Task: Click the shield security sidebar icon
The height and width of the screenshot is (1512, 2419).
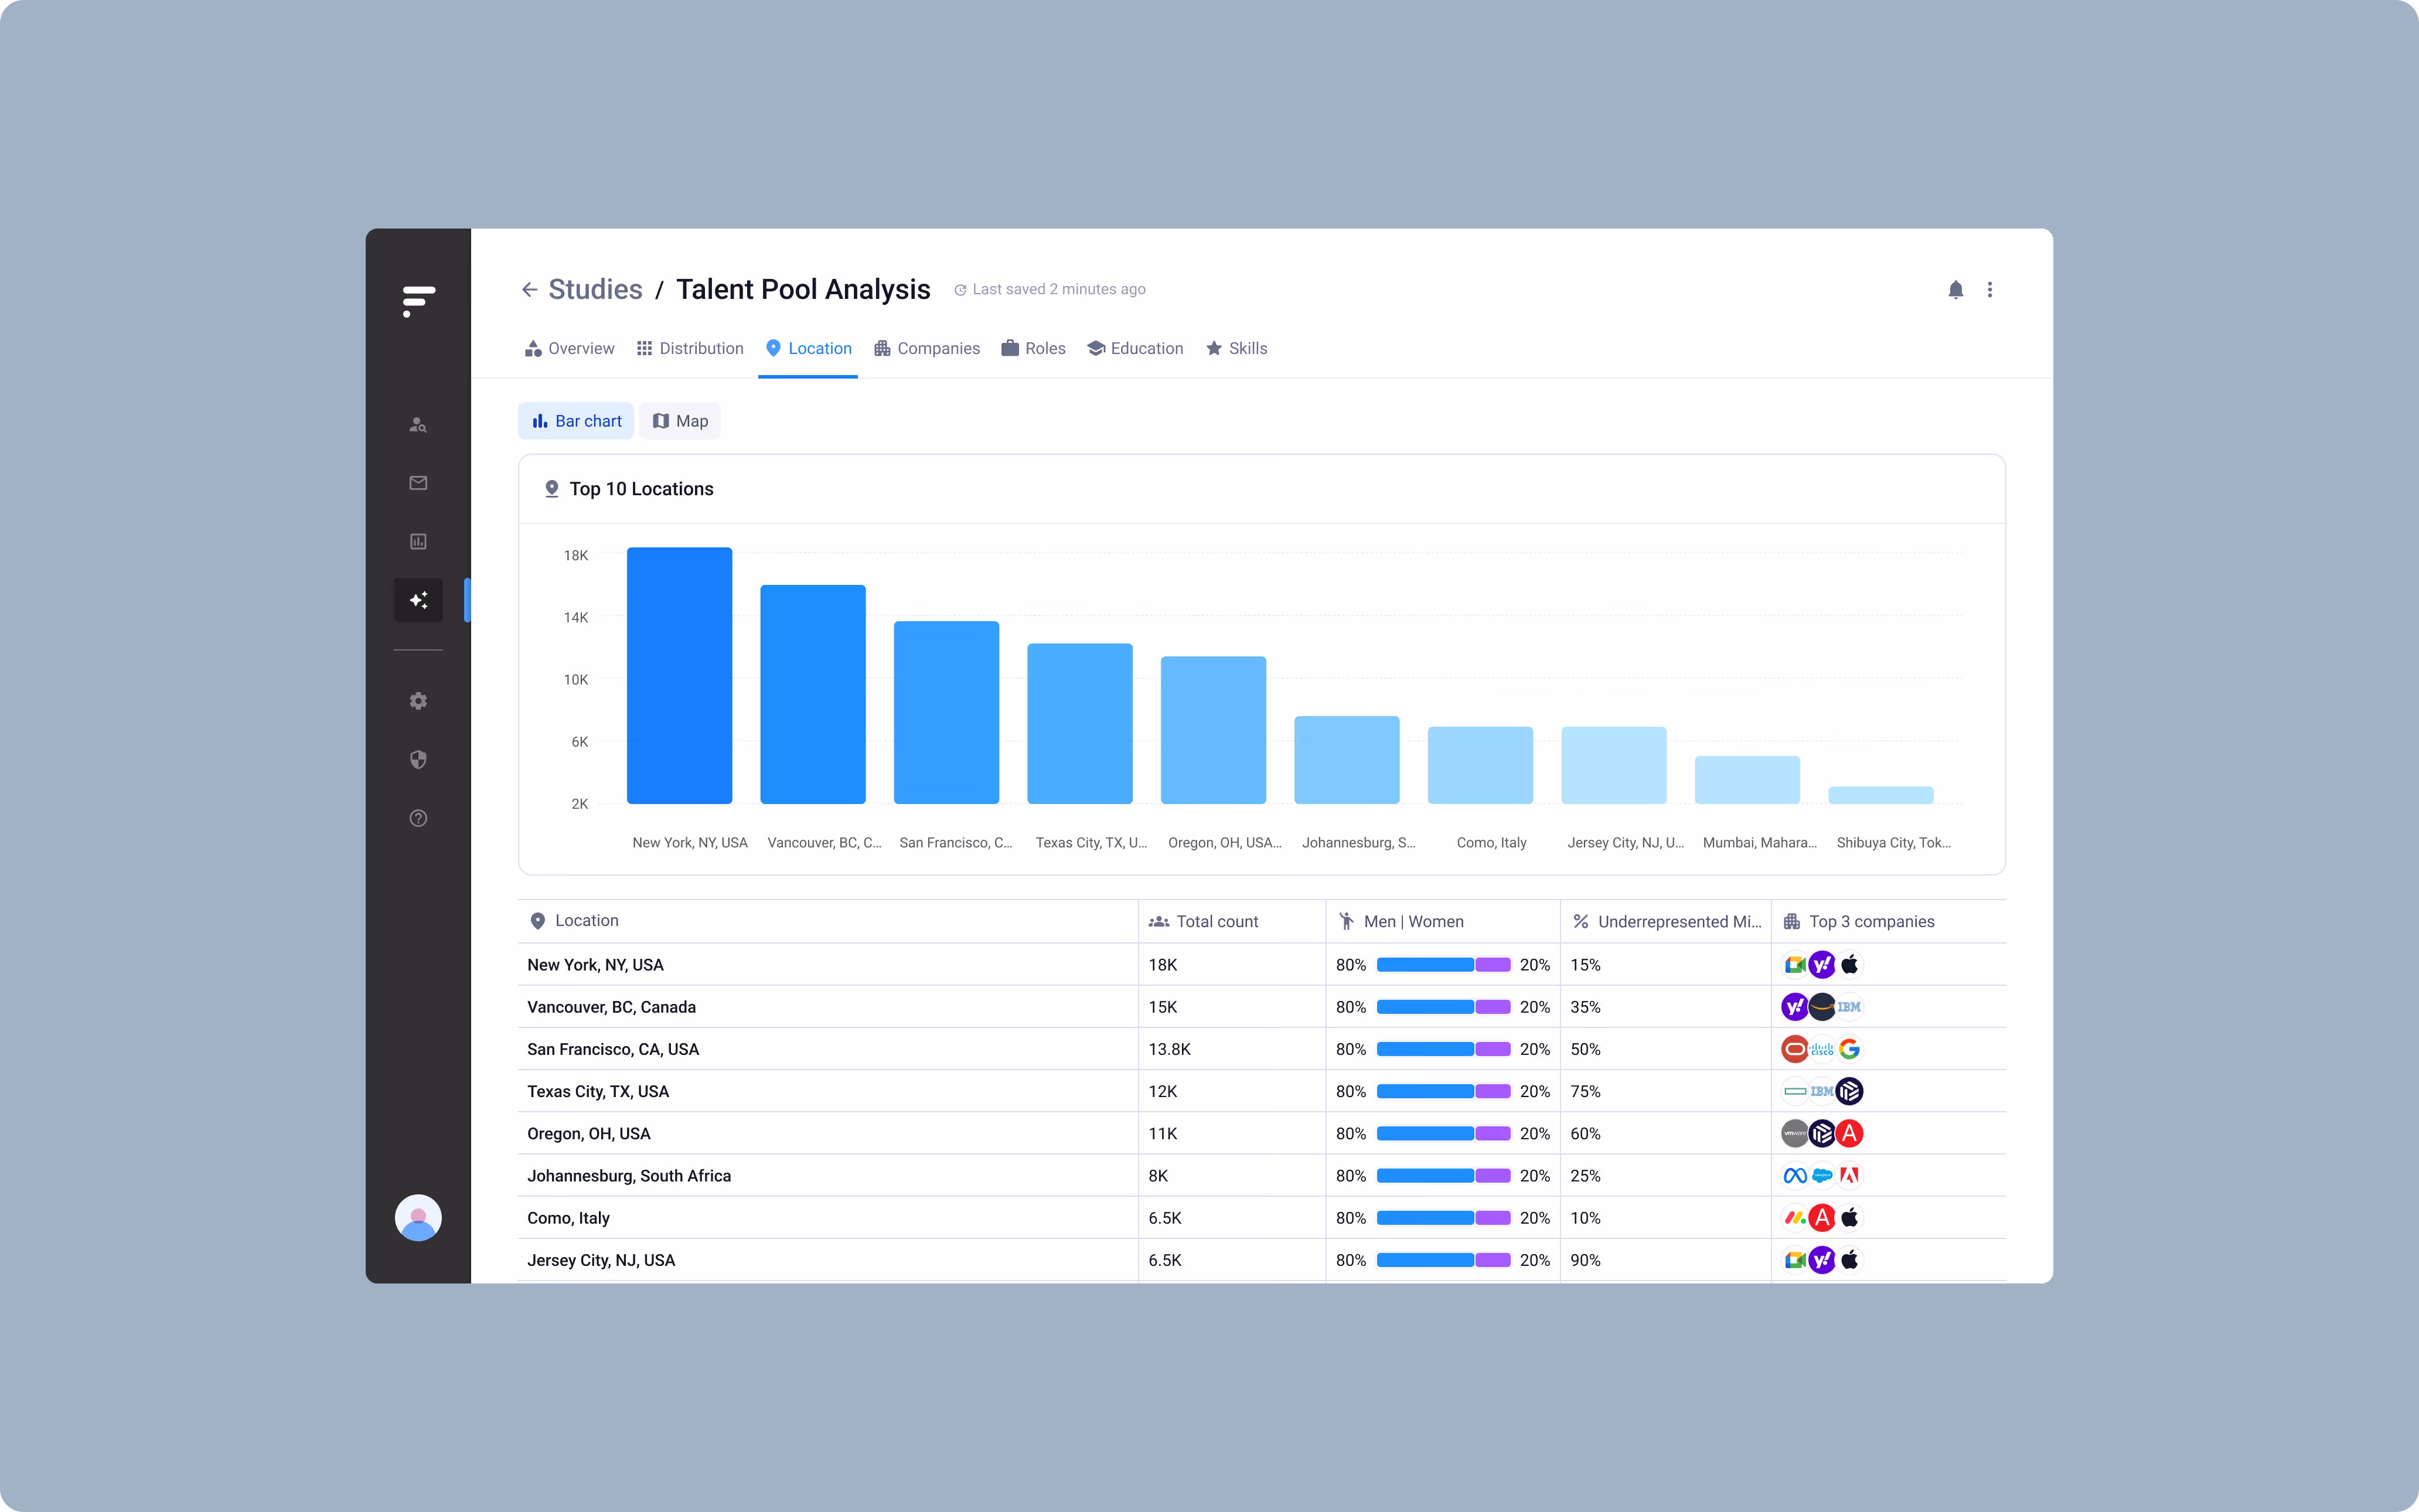Action: point(418,760)
